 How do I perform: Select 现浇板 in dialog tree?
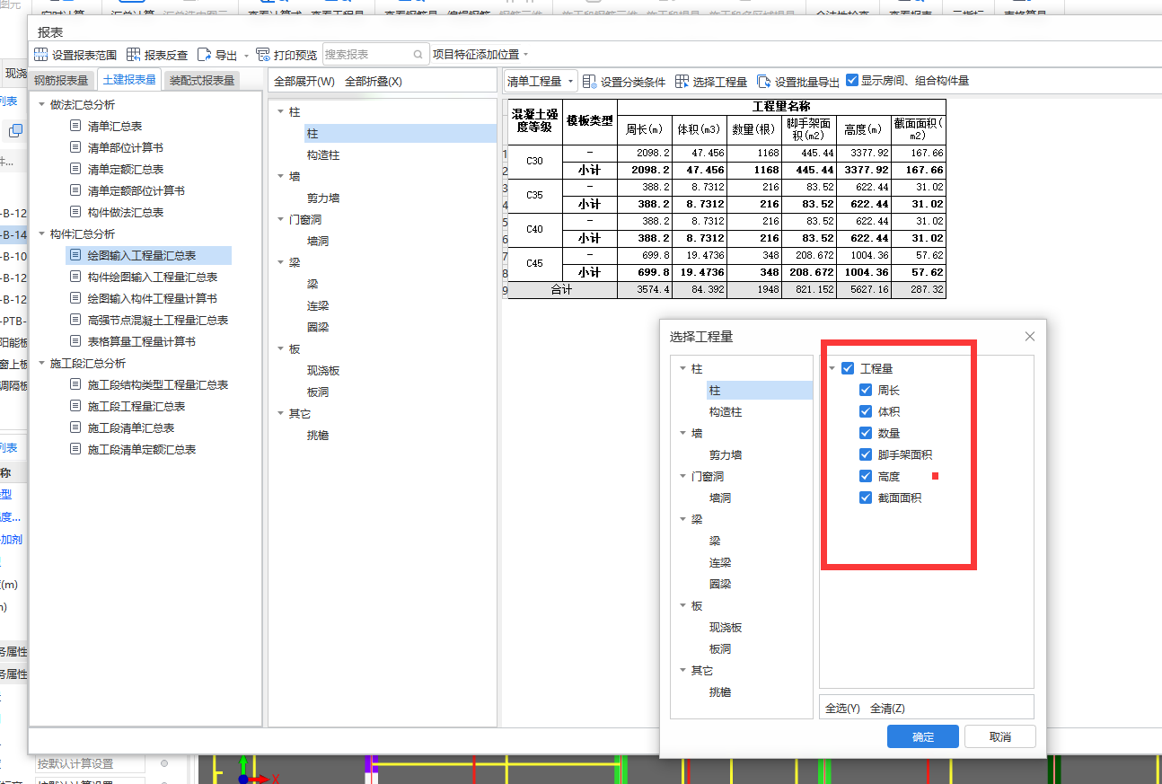pyautogui.click(x=726, y=628)
